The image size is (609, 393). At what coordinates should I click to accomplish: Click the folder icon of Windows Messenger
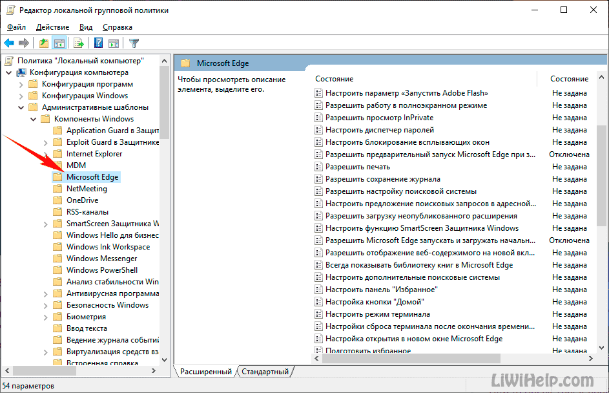tap(57, 258)
